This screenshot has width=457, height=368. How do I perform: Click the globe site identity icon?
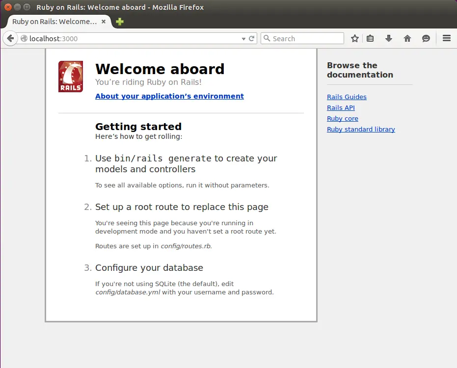tap(24, 38)
